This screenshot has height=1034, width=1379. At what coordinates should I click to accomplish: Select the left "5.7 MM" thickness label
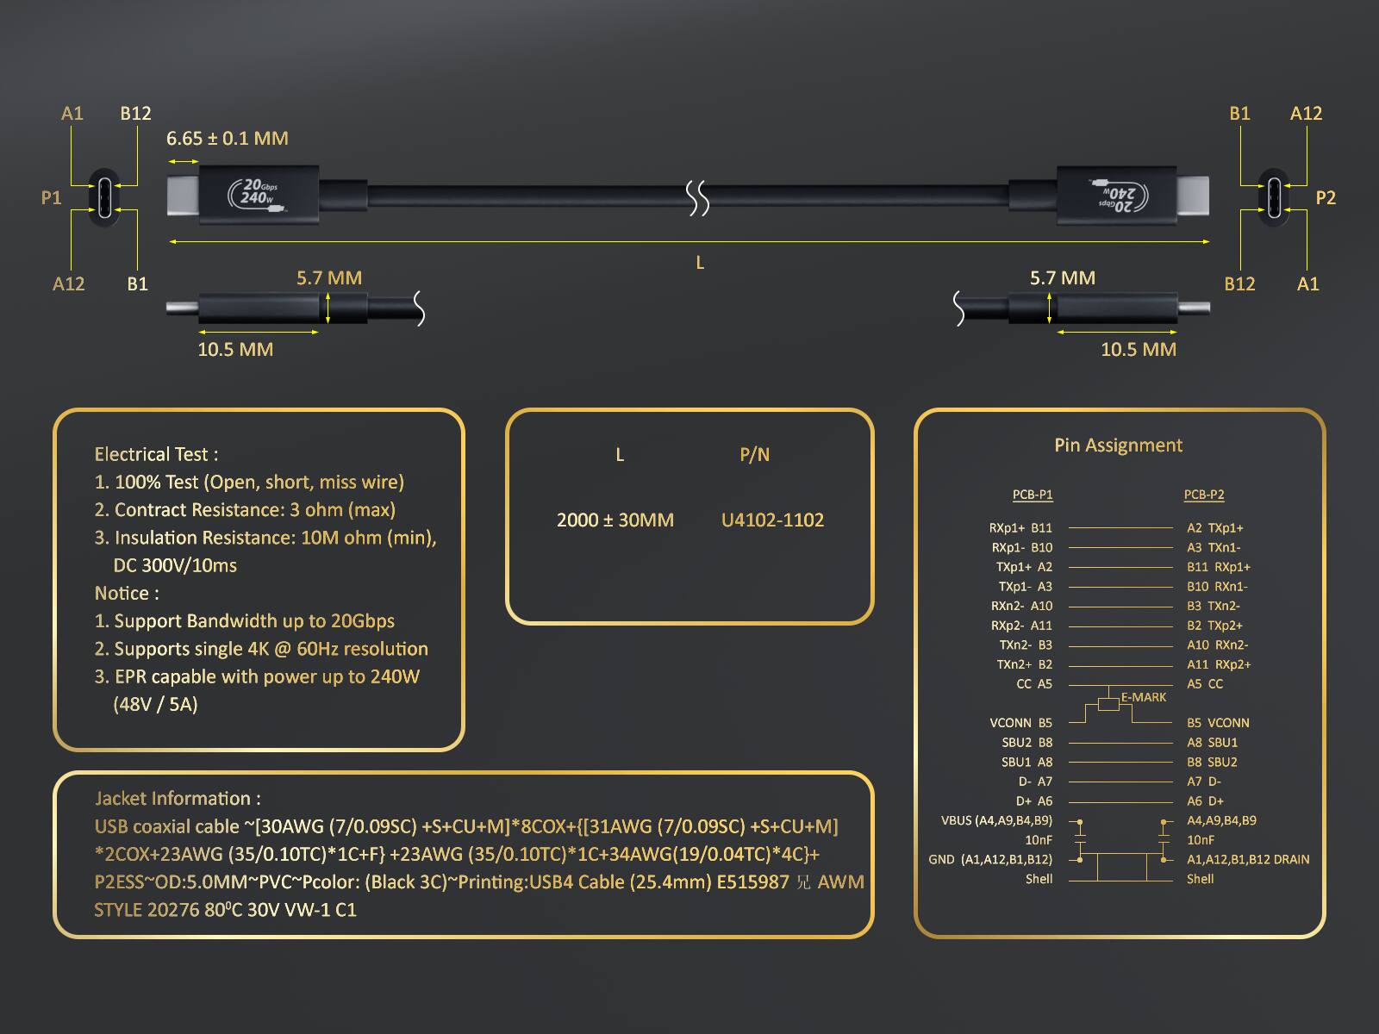coord(329,277)
